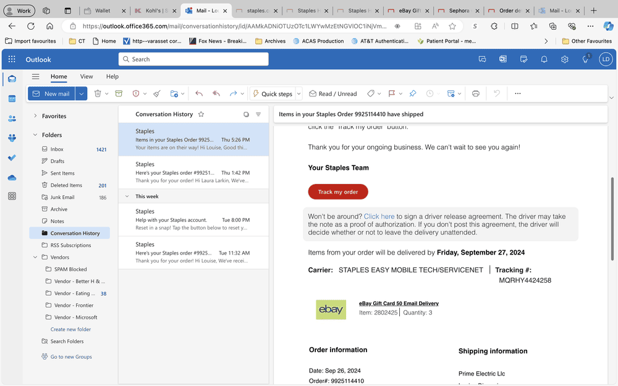Open the New mail dropdown arrow
The image size is (618, 386).
pos(81,94)
